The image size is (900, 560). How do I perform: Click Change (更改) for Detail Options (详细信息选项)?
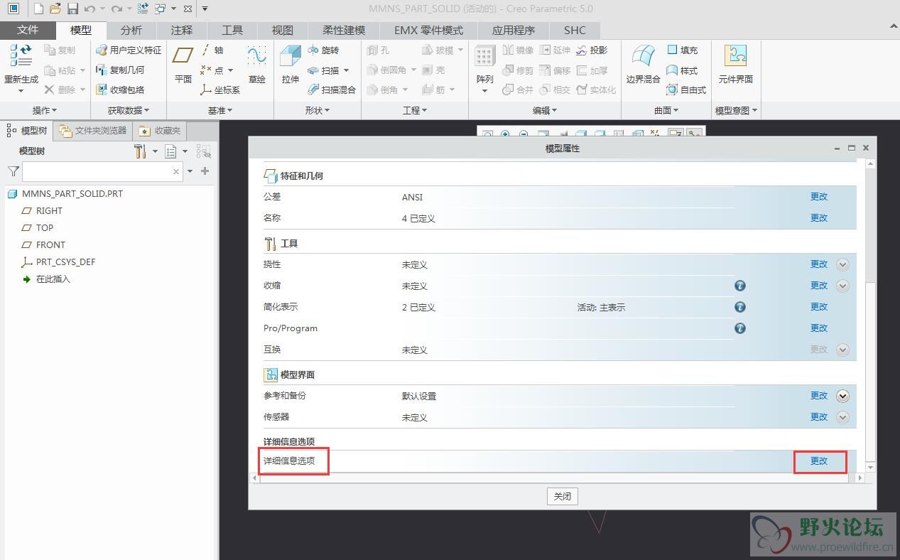819,461
